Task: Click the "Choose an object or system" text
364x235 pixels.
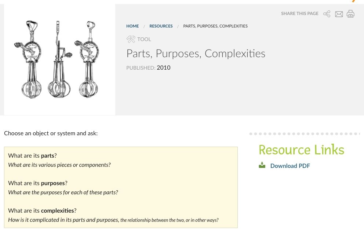Action: 51,133
